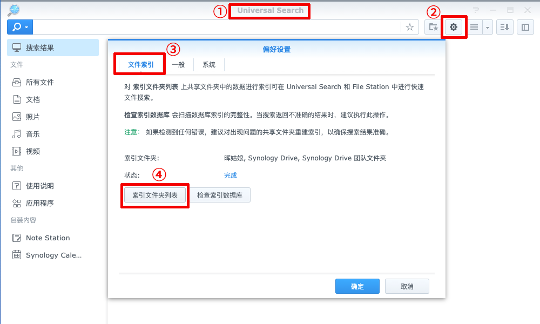The image size is (540, 324).
Task: Open 使用说明 in the sidebar
Action: [53, 186]
